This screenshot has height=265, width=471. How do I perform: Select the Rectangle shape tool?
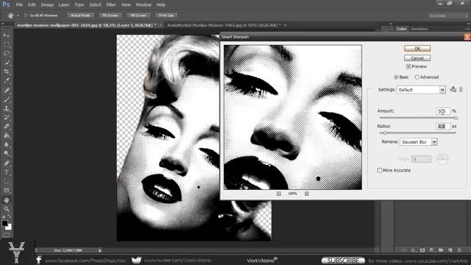pyautogui.click(x=7, y=191)
